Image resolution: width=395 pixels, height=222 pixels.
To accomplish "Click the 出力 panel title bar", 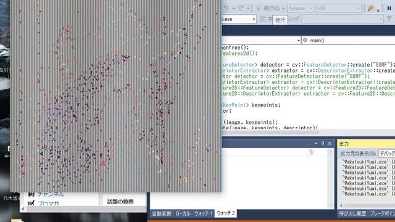I will pyautogui.click(x=366, y=144).
